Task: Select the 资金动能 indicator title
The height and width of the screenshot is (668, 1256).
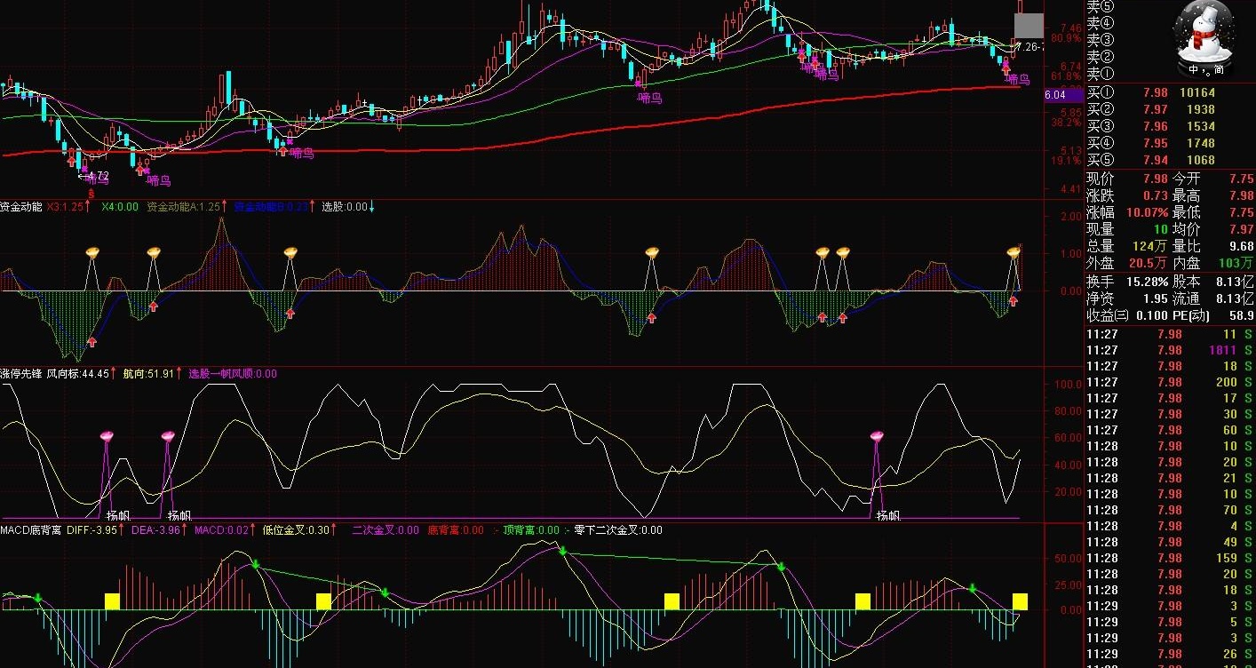Action: coord(21,207)
